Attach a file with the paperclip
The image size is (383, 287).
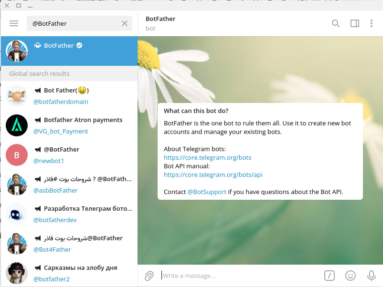pyautogui.click(x=149, y=276)
